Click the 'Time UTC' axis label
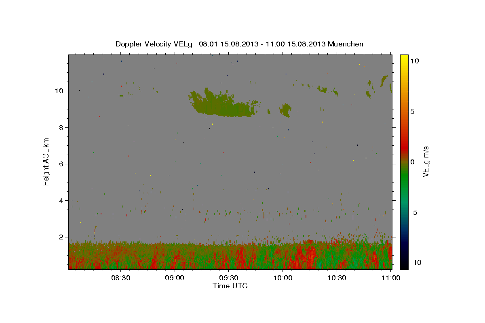Viewport: 485px width, 323px height. tap(230, 286)
